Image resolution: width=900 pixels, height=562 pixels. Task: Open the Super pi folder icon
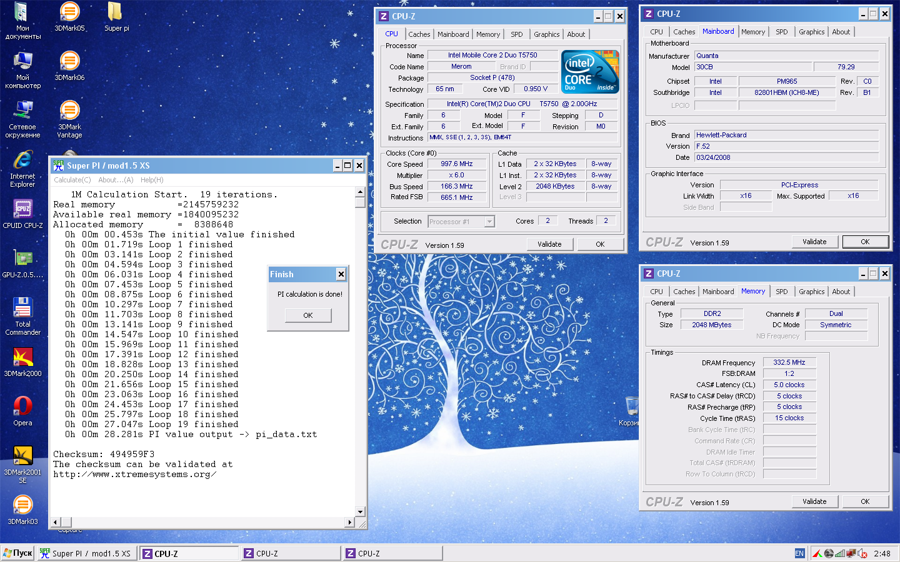point(116,17)
